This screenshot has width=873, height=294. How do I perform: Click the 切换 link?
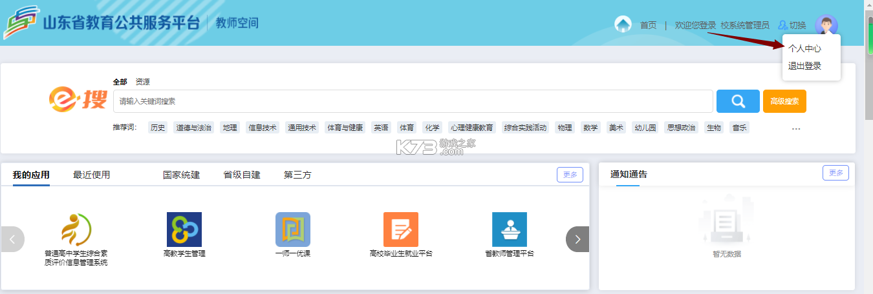click(797, 25)
